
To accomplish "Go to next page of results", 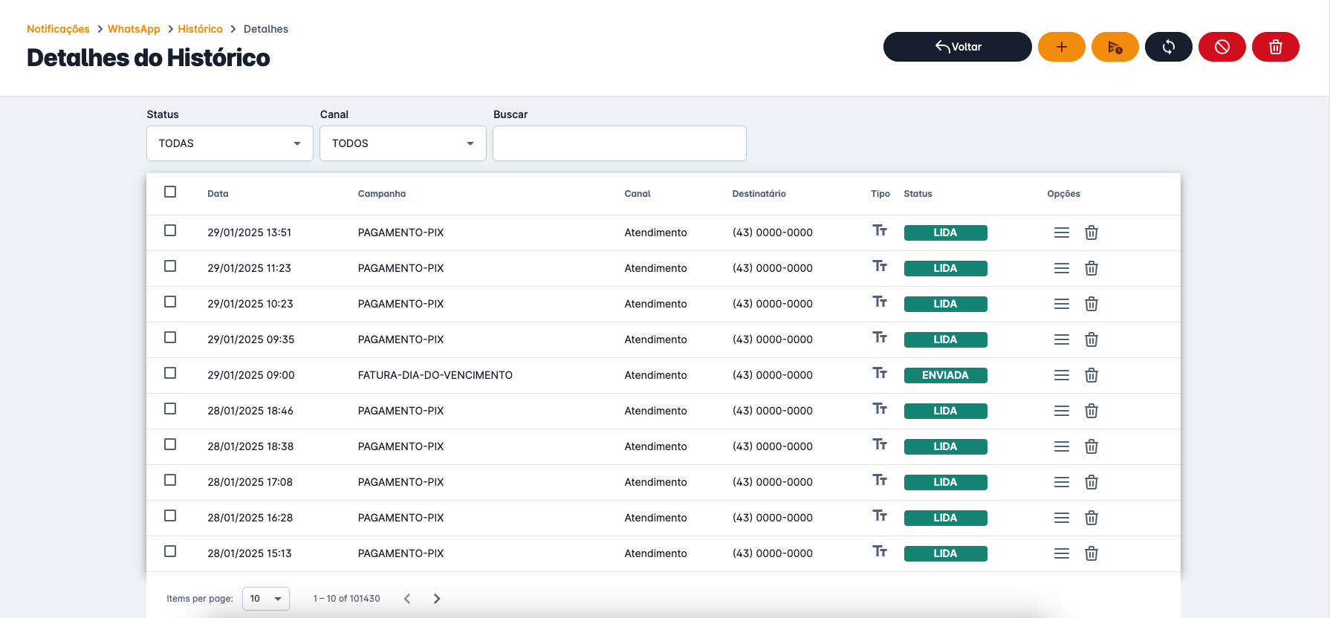I will pyautogui.click(x=437, y=599).
